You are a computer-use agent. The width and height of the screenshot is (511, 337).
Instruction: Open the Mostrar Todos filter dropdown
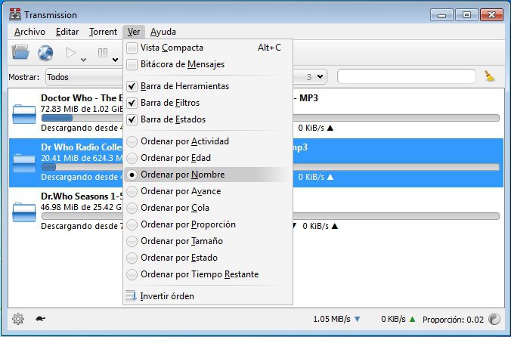coord(85,77)
